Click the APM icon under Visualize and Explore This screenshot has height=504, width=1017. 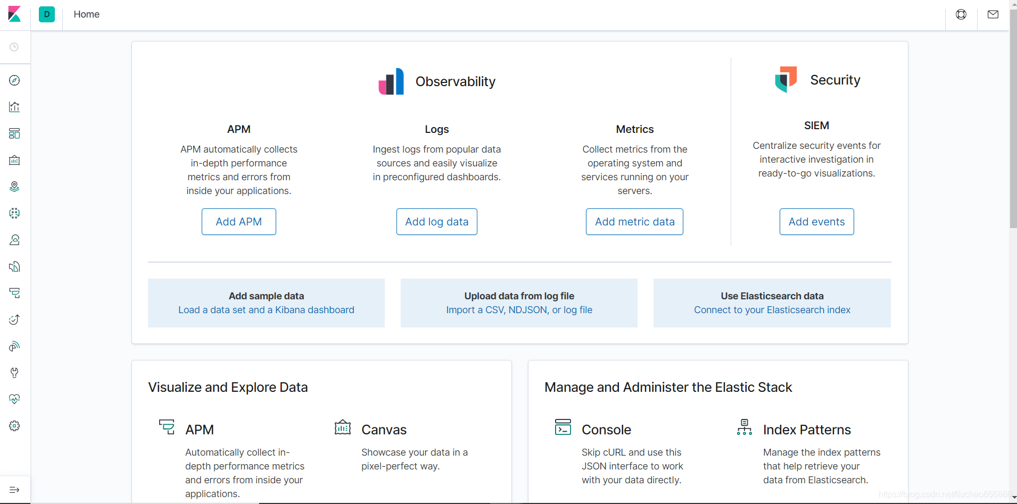167,427
